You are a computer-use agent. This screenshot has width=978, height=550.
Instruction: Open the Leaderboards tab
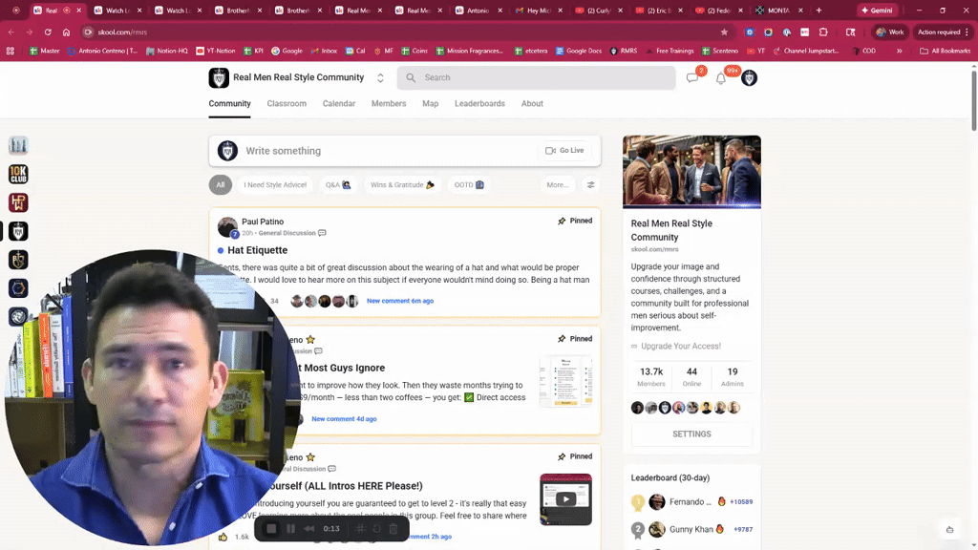point(479,103)
